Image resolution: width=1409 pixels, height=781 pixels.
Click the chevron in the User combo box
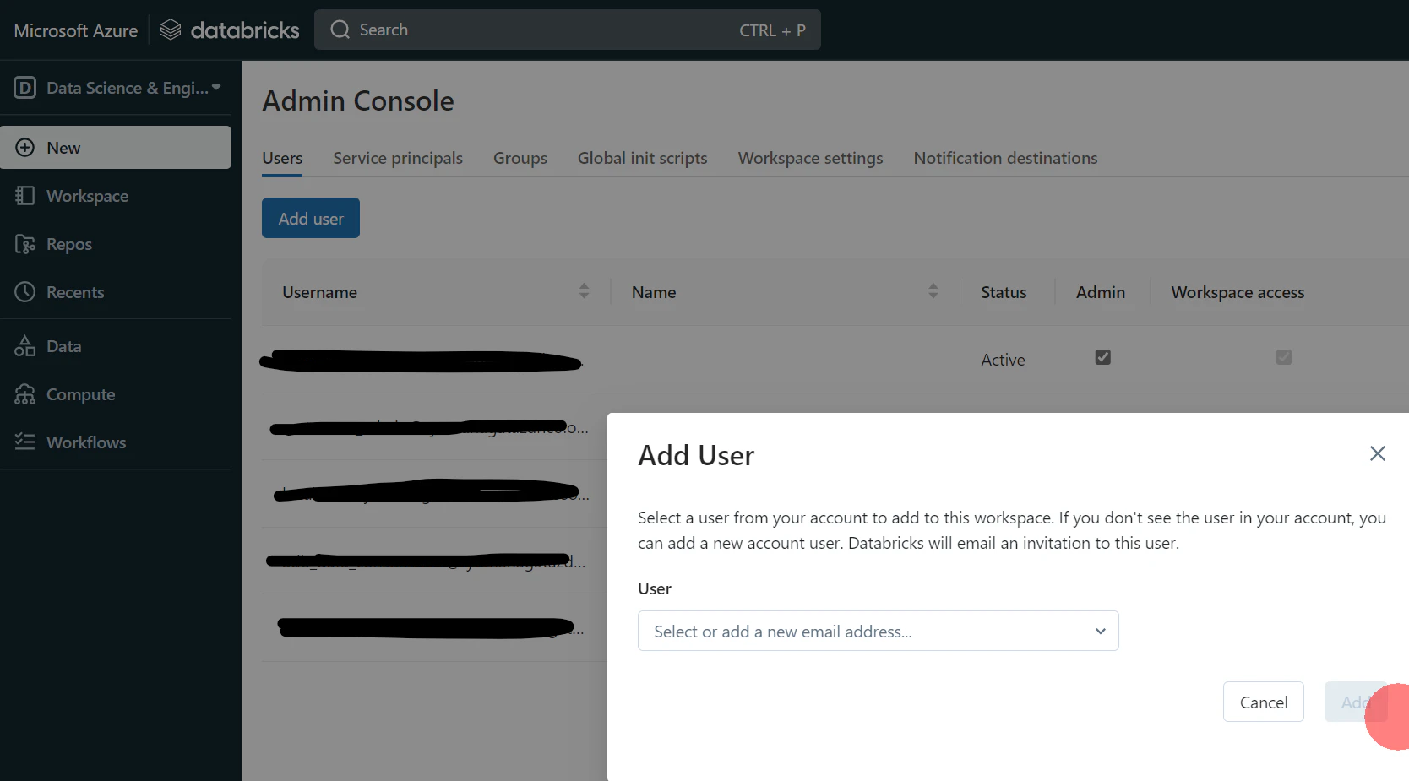point(1101,632)
